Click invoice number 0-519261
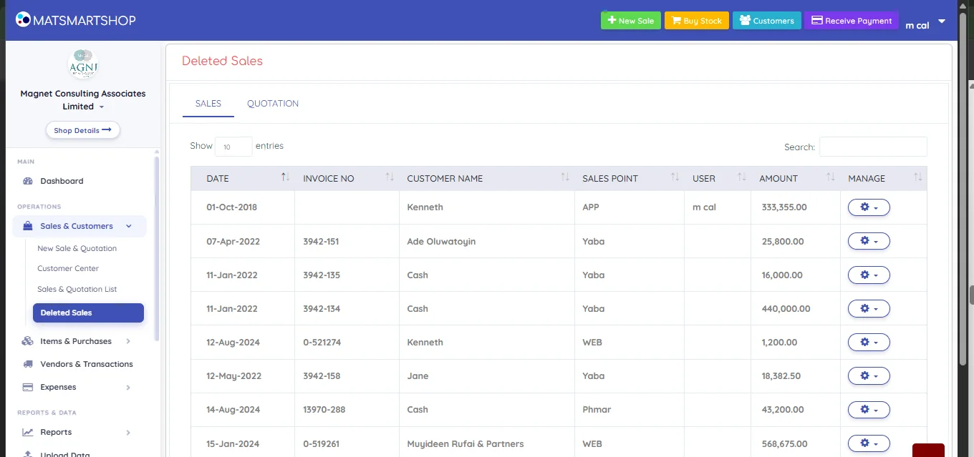974x457 pixels. tap(322, 443)
